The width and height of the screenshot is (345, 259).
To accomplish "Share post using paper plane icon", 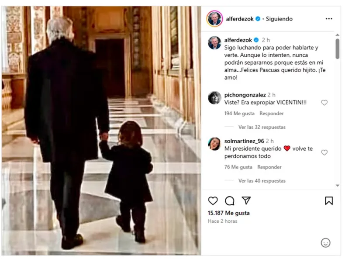I will coord(246,200).
